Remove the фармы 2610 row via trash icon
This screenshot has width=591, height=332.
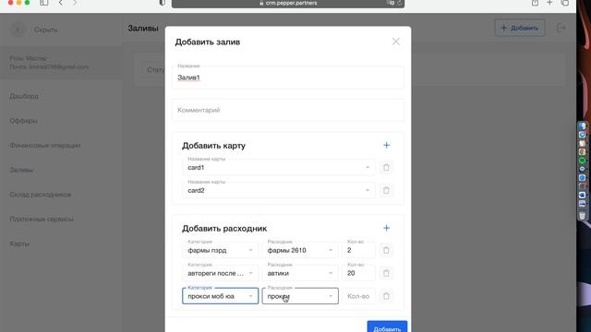coord(386,250)
